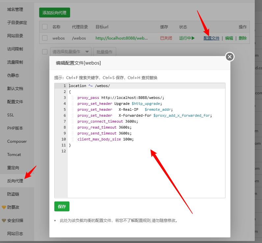Click the 配置文件 link in webos row
This screenshot has height=243, width=262.
point(211,38)
